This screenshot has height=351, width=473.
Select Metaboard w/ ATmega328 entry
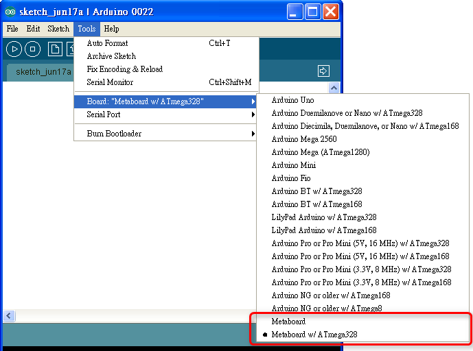pyautogui.click(x=362, y=334)
